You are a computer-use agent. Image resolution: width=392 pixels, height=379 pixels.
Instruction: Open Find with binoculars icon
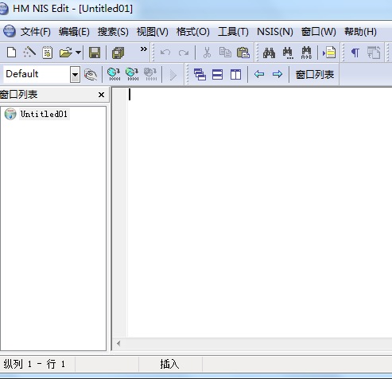click(269, 53)
